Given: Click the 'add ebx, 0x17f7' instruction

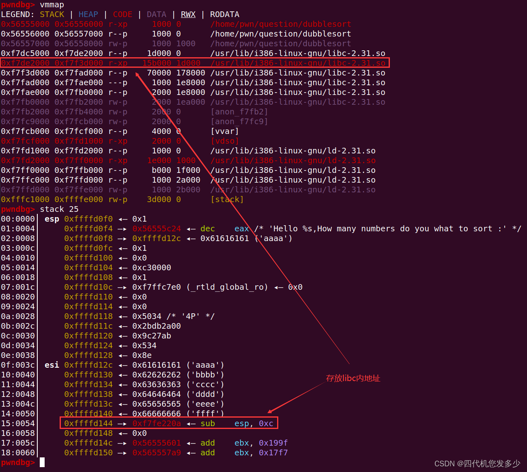Looking at the screenshot, I should [x=244, y=453].
